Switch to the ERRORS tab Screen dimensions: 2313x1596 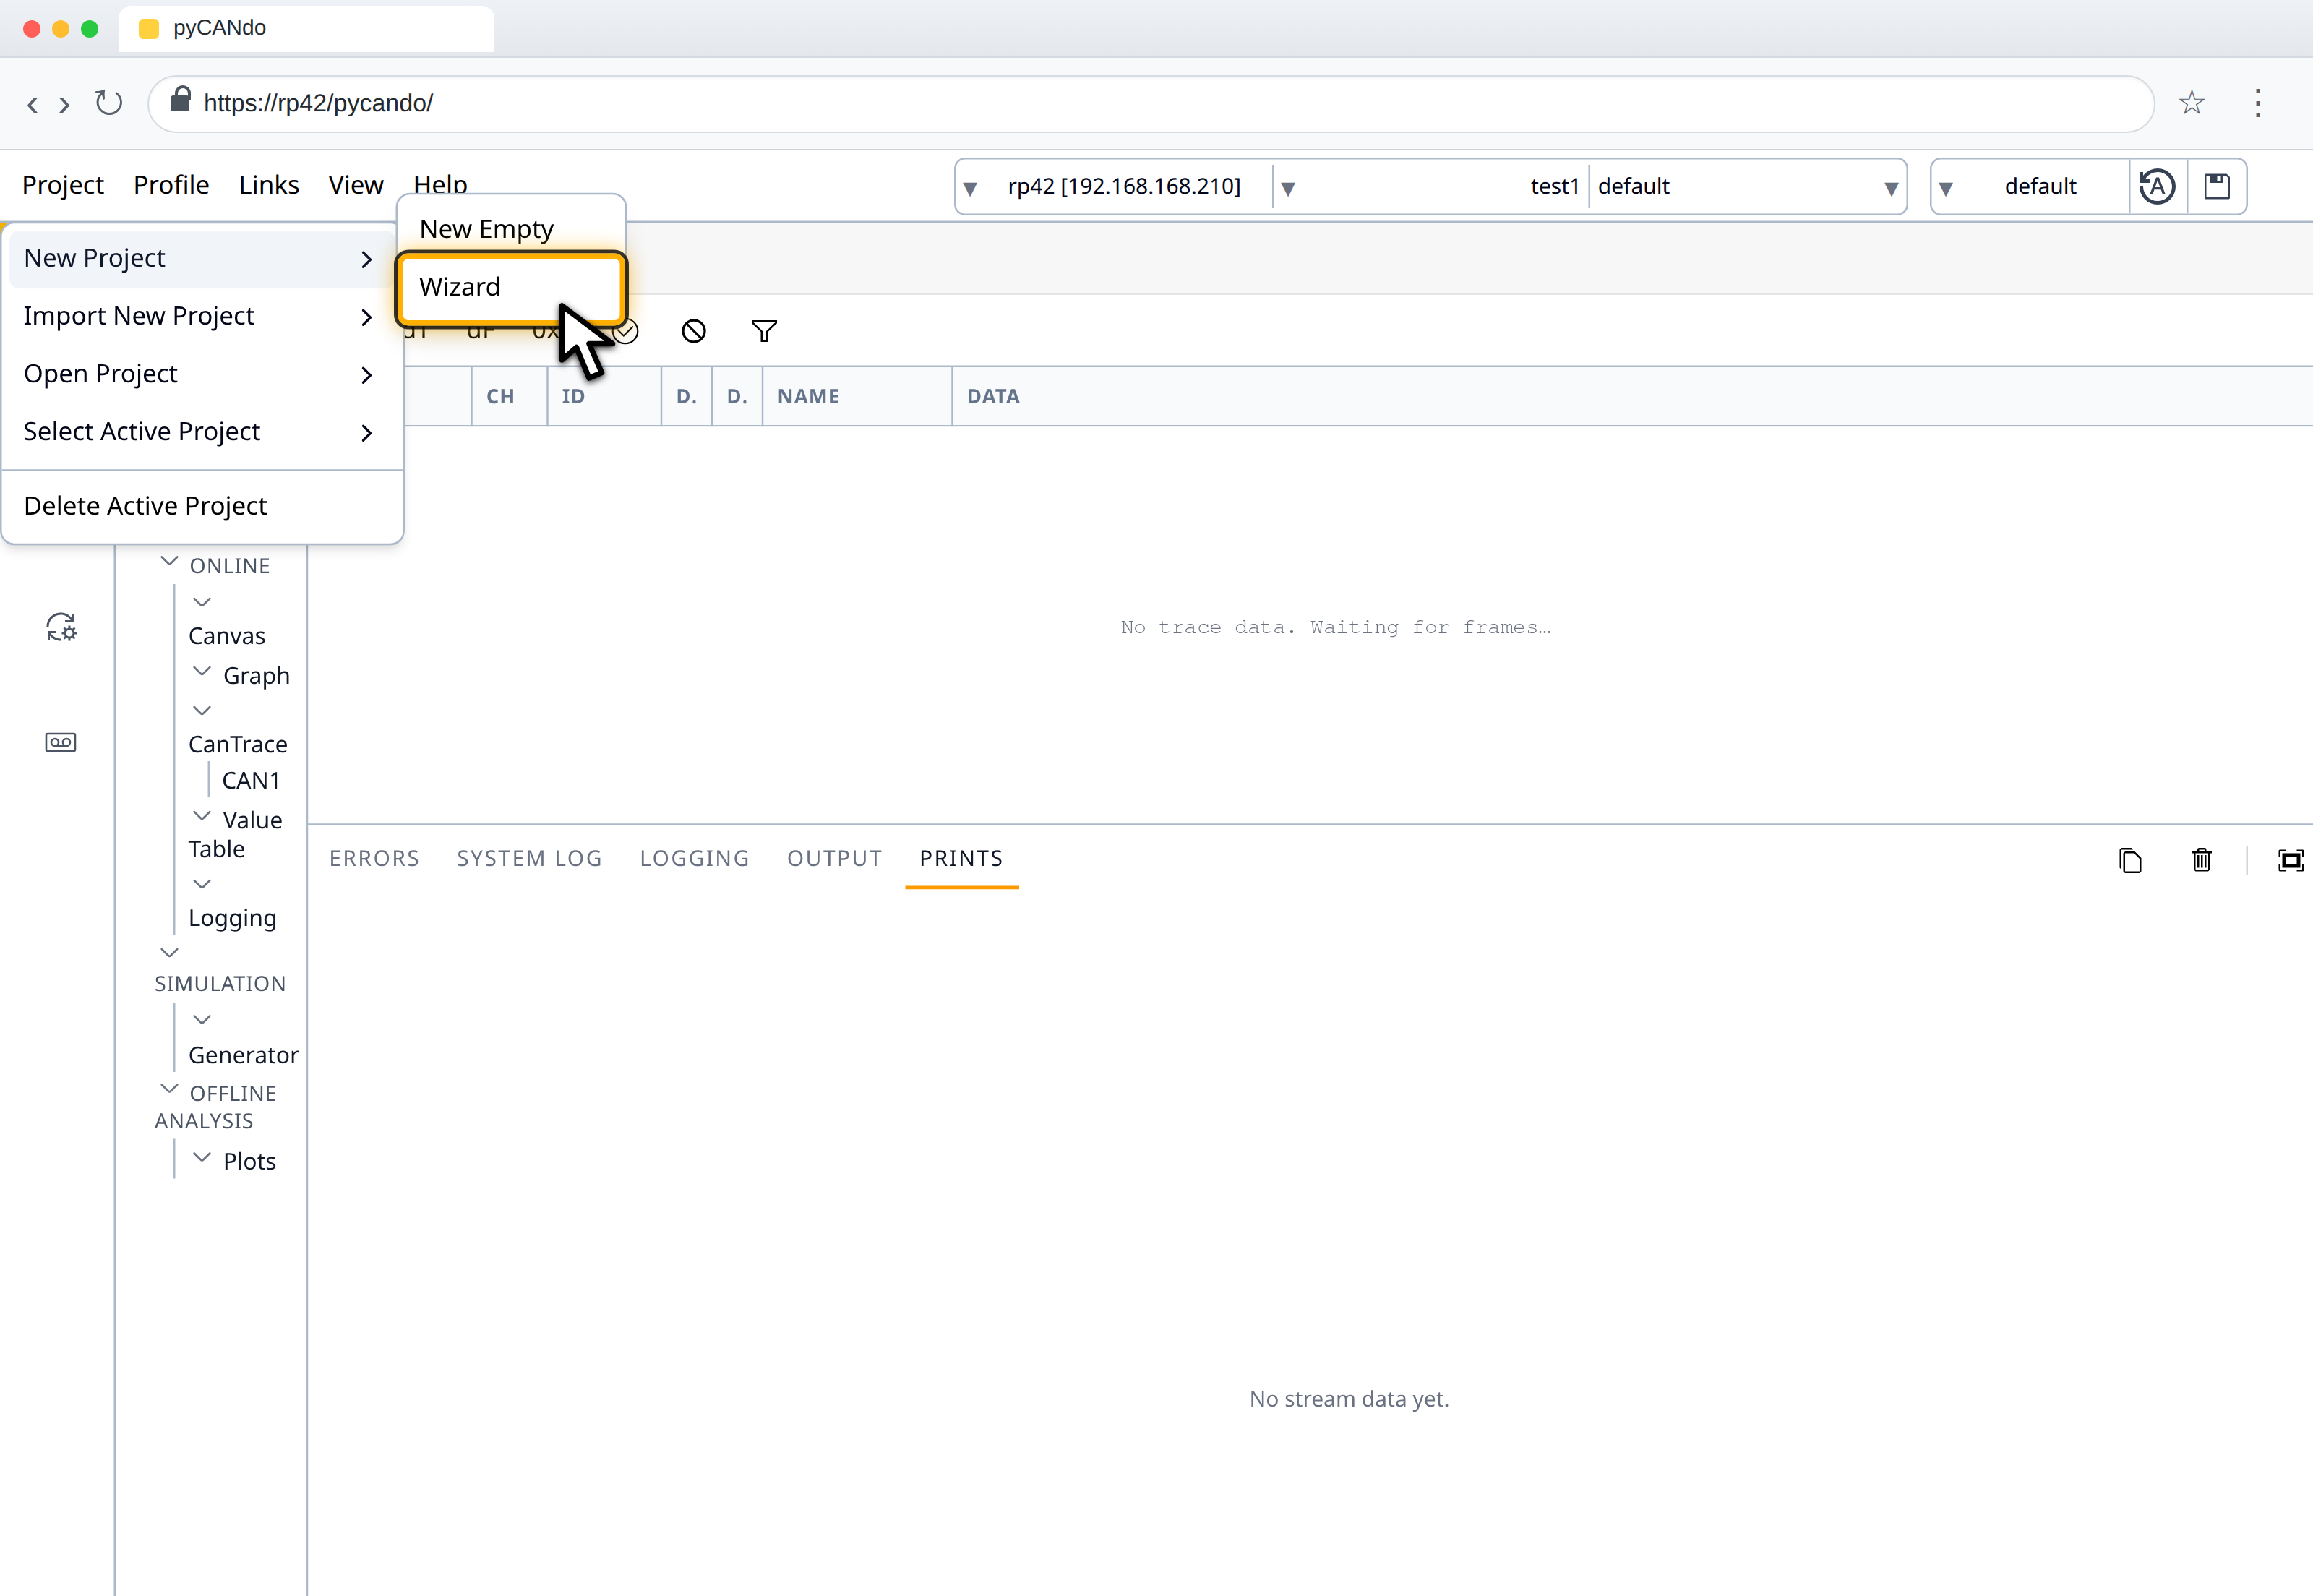pyautogui.click(x=374, y=858)
